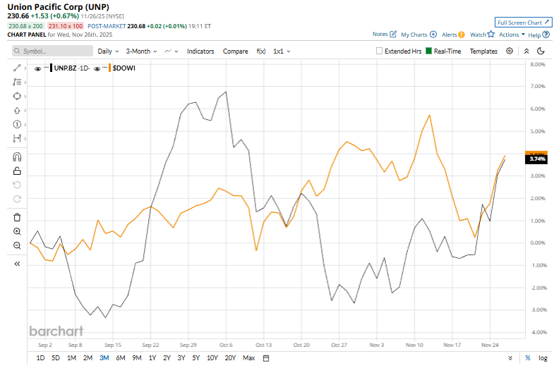The height and width of the screenshot is (368, 554).
Task: Expand the Actions dropdown
Action: (512, 35)
